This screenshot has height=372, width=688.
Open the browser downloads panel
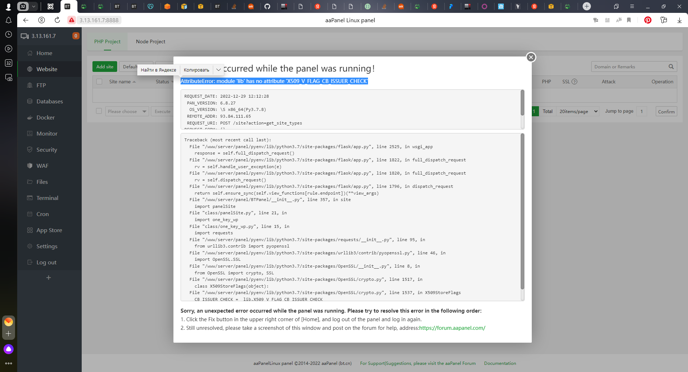(x=679, y=20)
